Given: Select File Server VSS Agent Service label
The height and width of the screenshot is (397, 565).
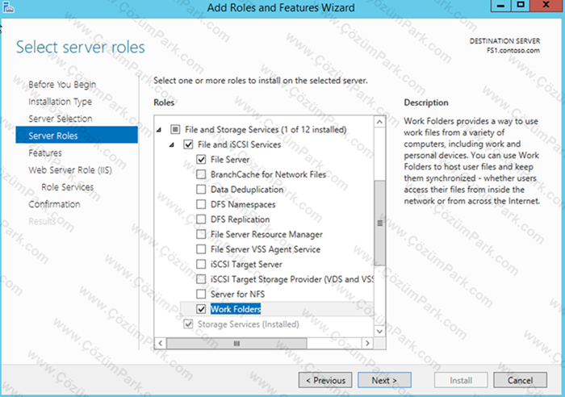Looking at the screenshot, I should [266, 249].
